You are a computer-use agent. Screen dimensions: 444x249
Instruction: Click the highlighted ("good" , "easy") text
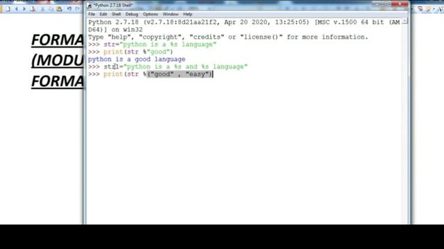180,74
